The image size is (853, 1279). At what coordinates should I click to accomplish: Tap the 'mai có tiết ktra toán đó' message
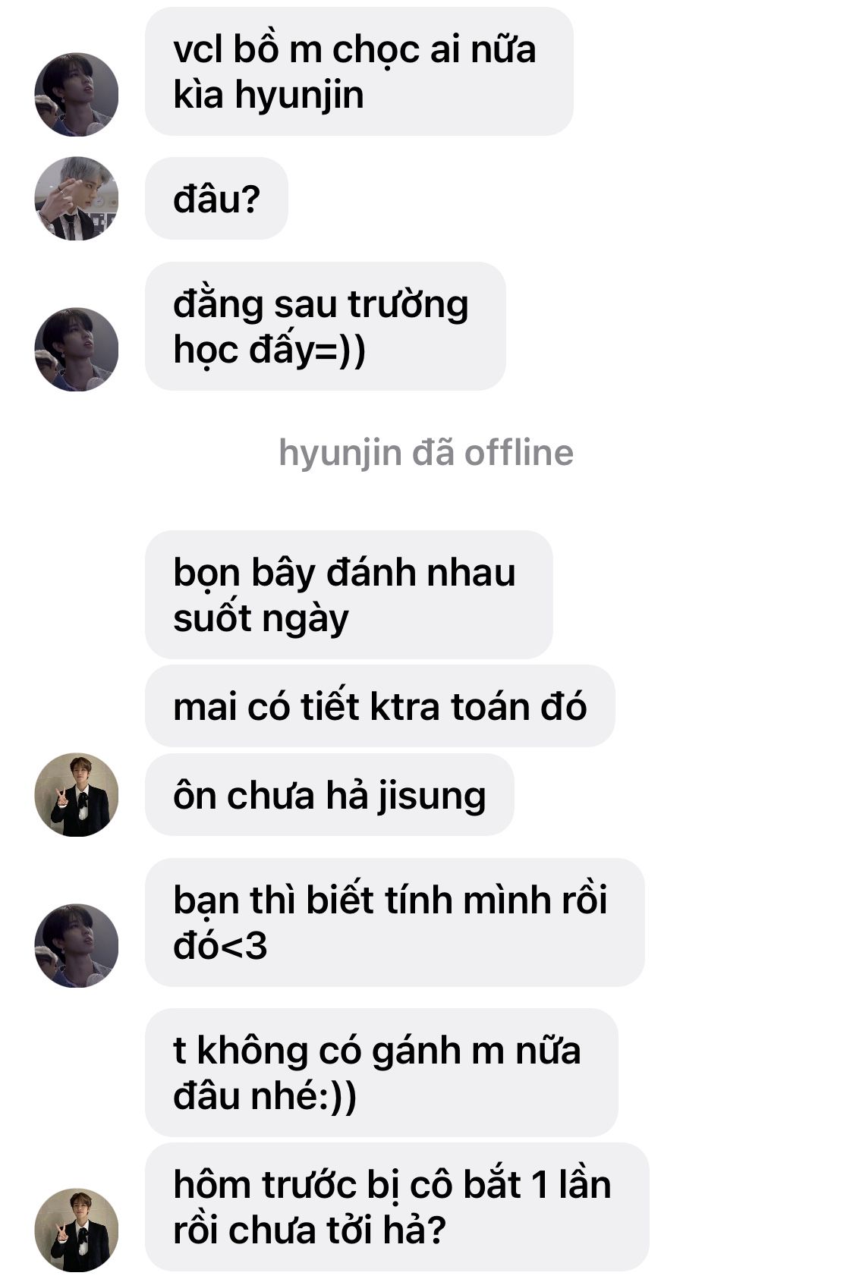380,706
